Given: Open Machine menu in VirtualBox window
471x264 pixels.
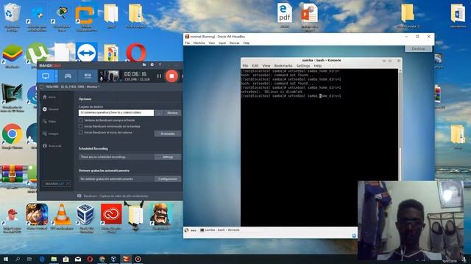Looking at the screenshot, I should [x=199, y=43].
